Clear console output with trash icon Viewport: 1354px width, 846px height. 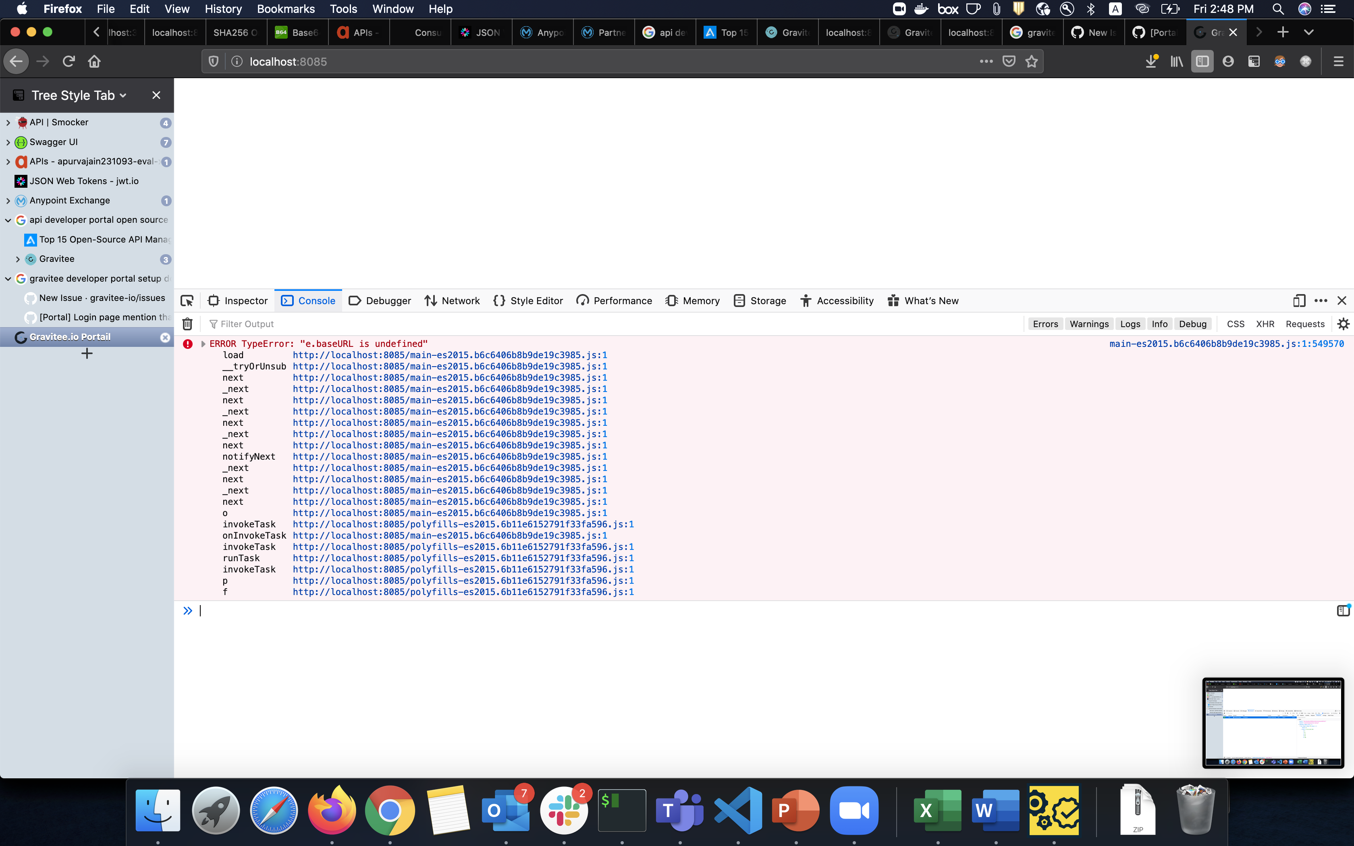[x=187, y=324]
